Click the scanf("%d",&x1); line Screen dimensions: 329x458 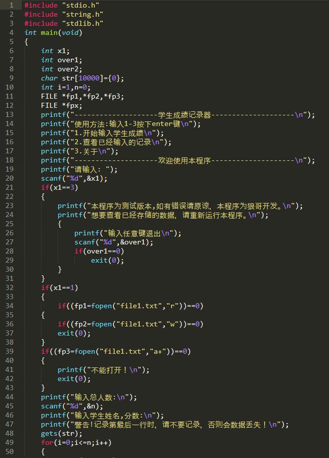click(x=74, y=178)
